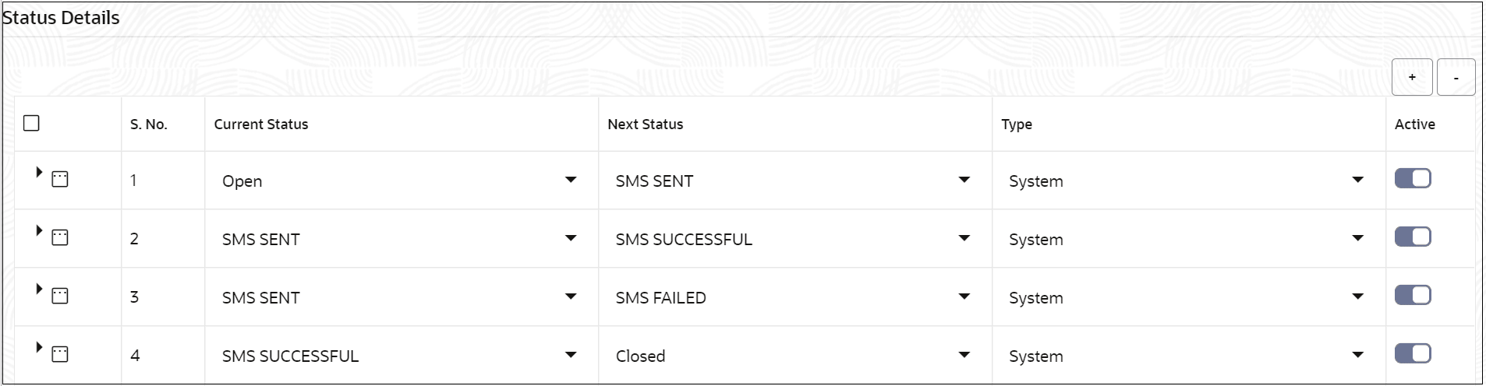Open Next Status dropdown showing SMS FAILED
This screenshot has height=386, width=1486.
click(x=964, y=297)
